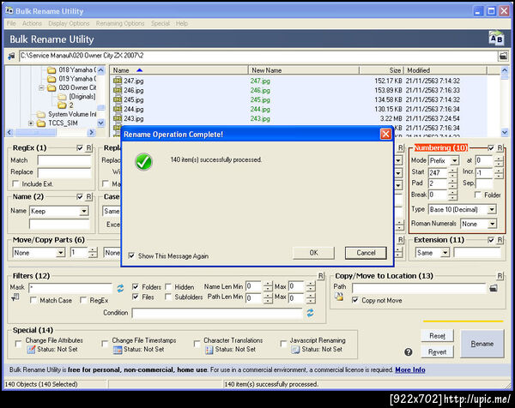Toggle Show This Message Again checkbox

click(x=131, y=255)
